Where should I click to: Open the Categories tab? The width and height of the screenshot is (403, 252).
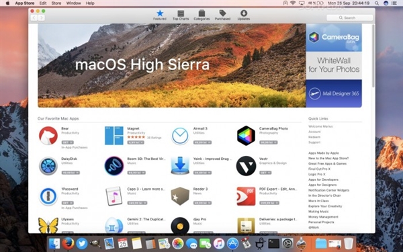pyautogui.click(x=201, y=15)
